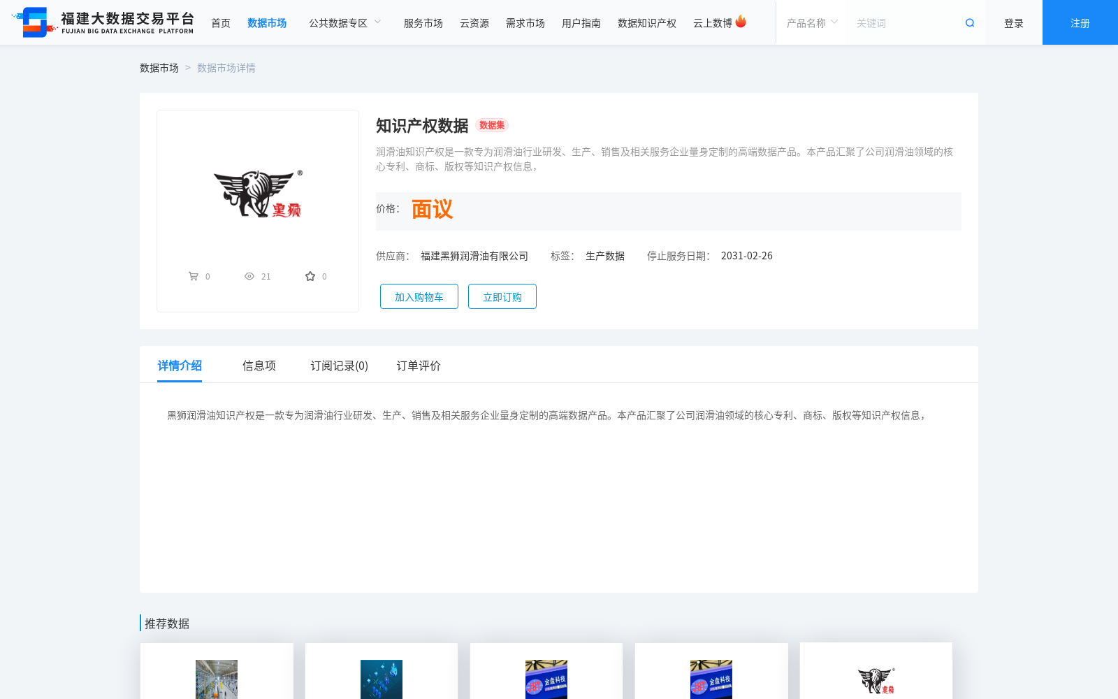Click the search magnifier icon
1118x699 pixels.
970,23
